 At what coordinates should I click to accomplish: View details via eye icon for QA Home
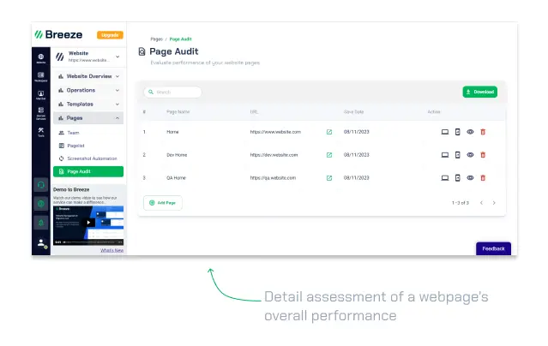(470, 178)
